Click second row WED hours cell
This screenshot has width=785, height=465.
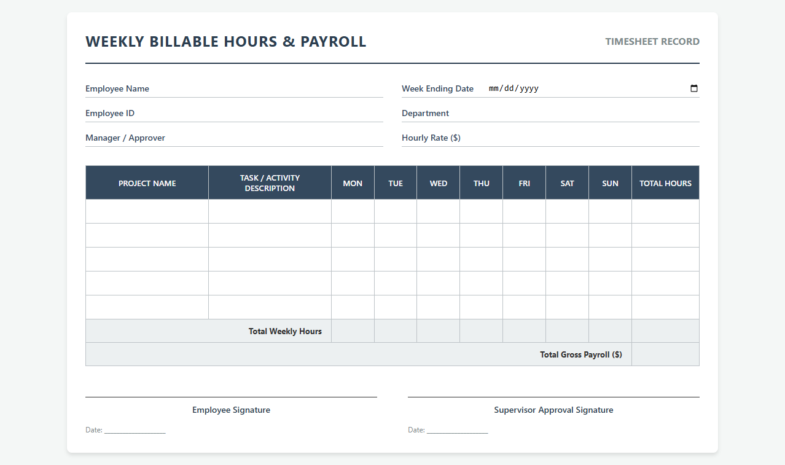click(439, 235)
